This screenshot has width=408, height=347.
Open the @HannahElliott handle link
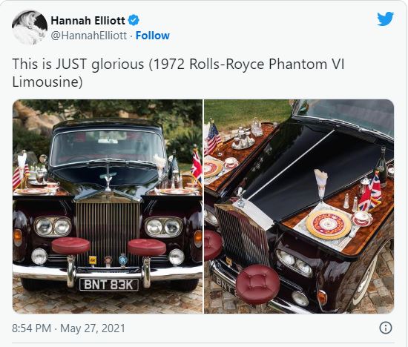tap(89, 36)
